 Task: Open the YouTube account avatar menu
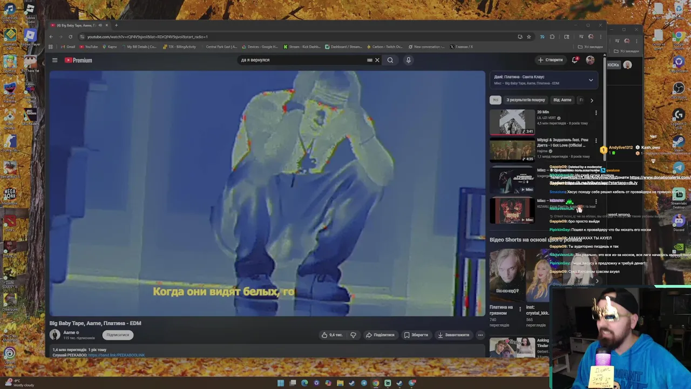(x=590, y=60)
